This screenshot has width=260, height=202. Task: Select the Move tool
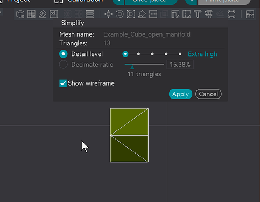coord(108,14)
